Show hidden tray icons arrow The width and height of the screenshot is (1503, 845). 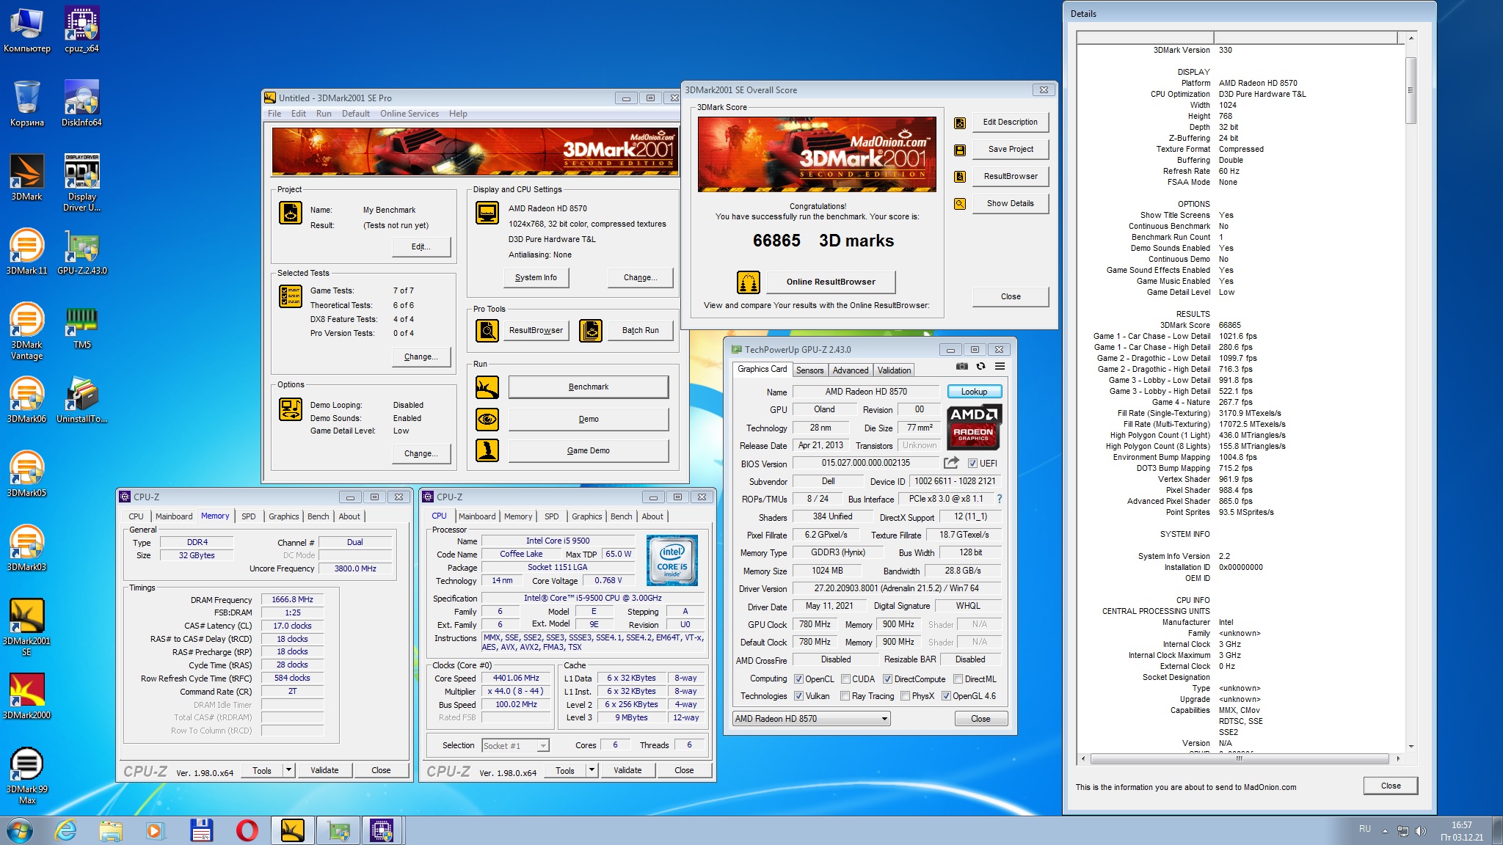point(1385,831)
